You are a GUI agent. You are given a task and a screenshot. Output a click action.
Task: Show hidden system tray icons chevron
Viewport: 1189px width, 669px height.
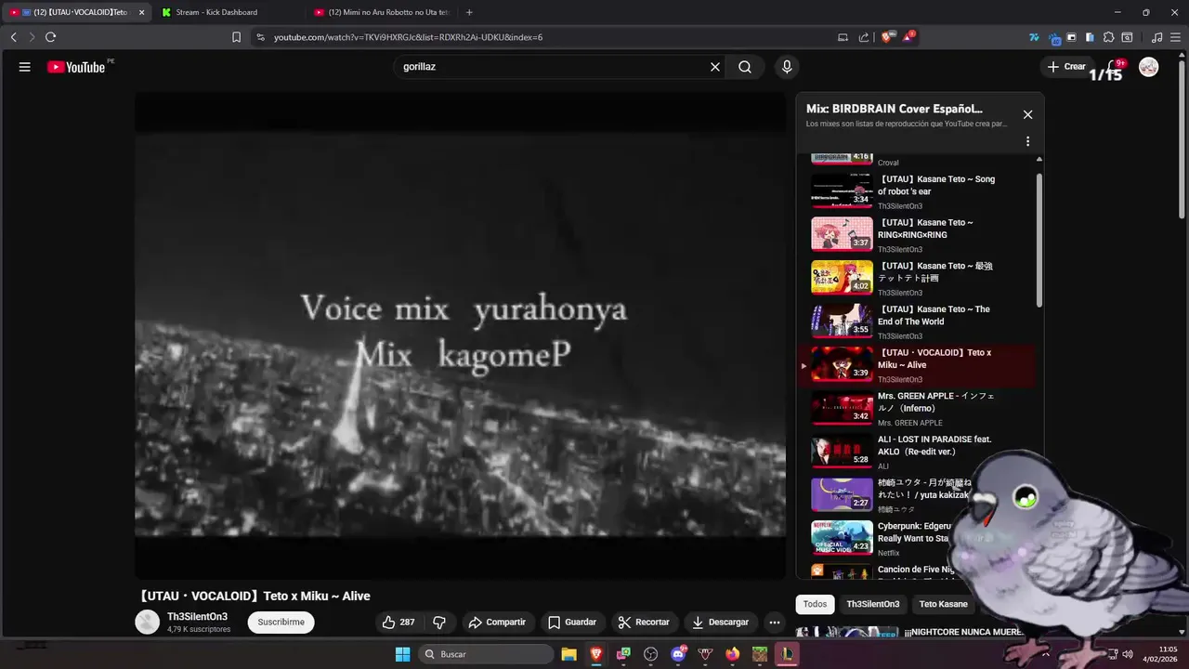tap(1046, 654)
